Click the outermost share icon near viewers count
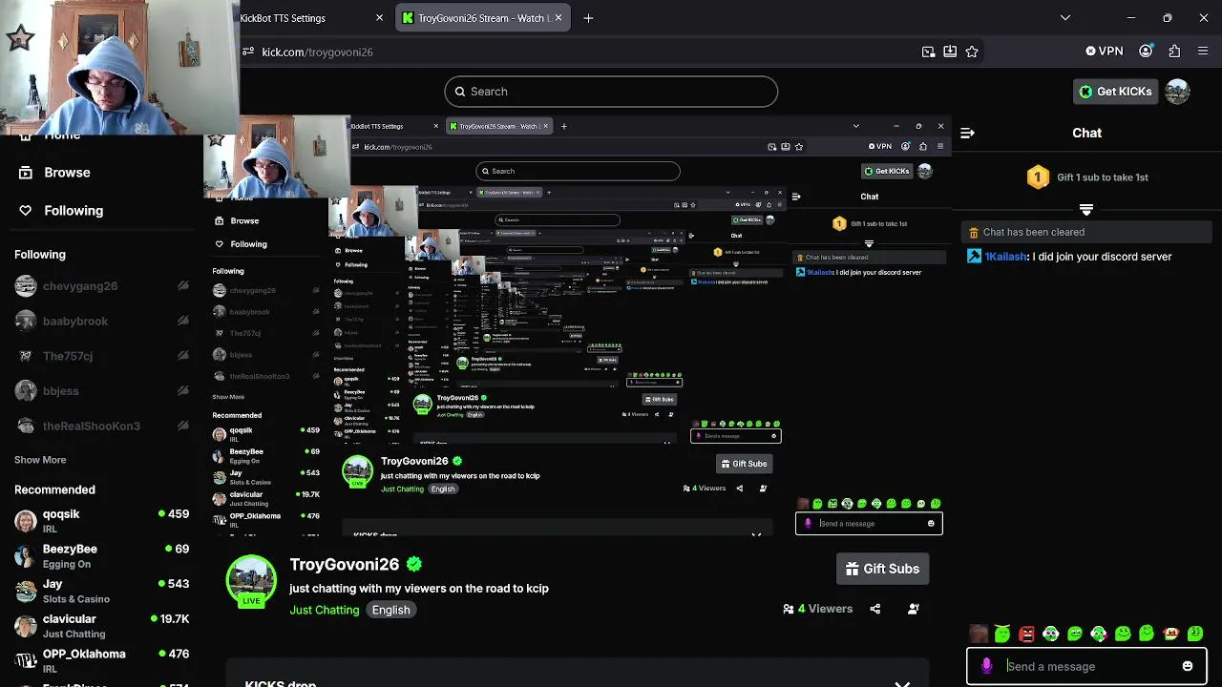The height and width of the screenshot is (687, 1222). (875, 609)
